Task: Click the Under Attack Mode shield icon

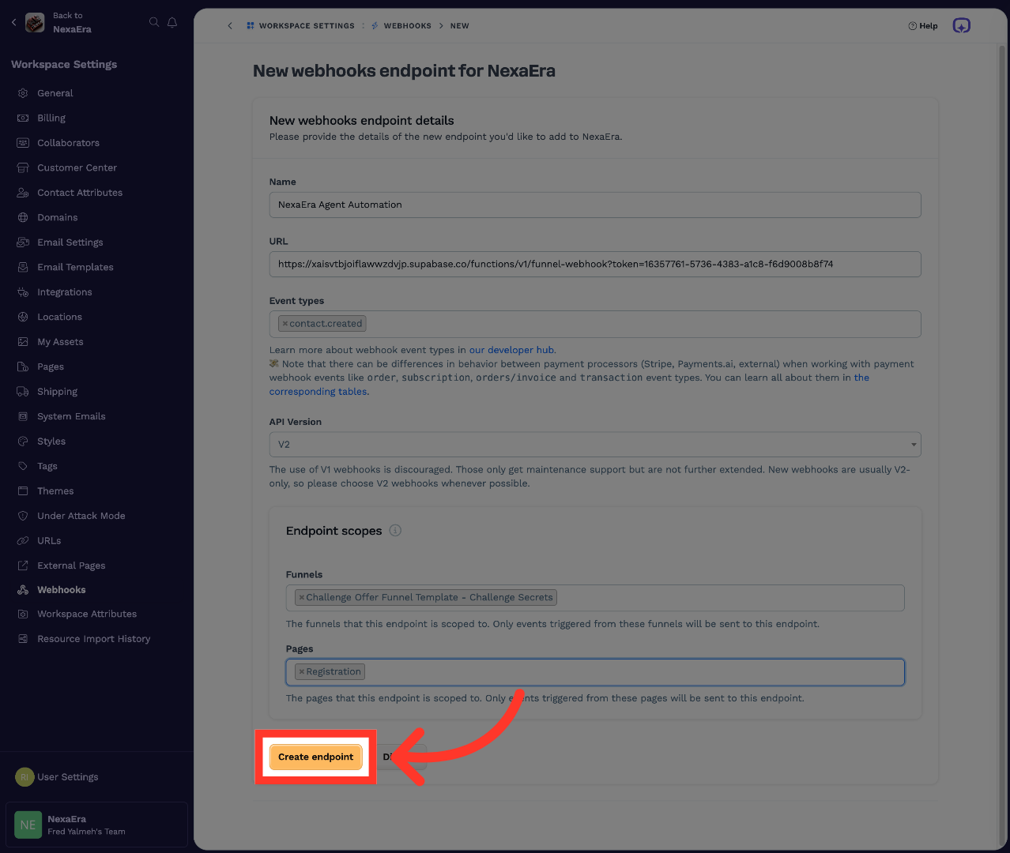Action: (23, 516)
